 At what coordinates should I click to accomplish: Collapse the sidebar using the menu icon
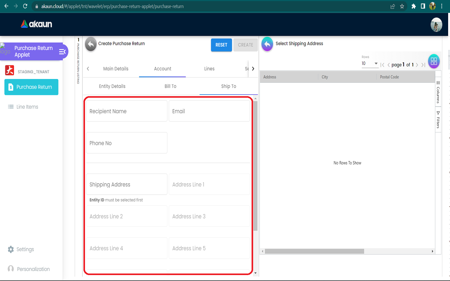pos(62,52)
